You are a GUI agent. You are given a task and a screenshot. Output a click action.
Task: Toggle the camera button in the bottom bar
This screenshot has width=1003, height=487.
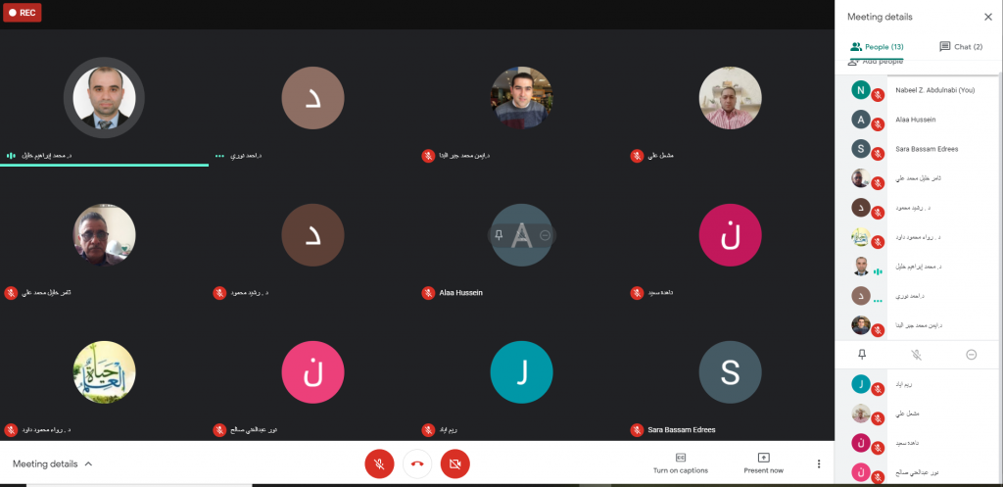454,463
